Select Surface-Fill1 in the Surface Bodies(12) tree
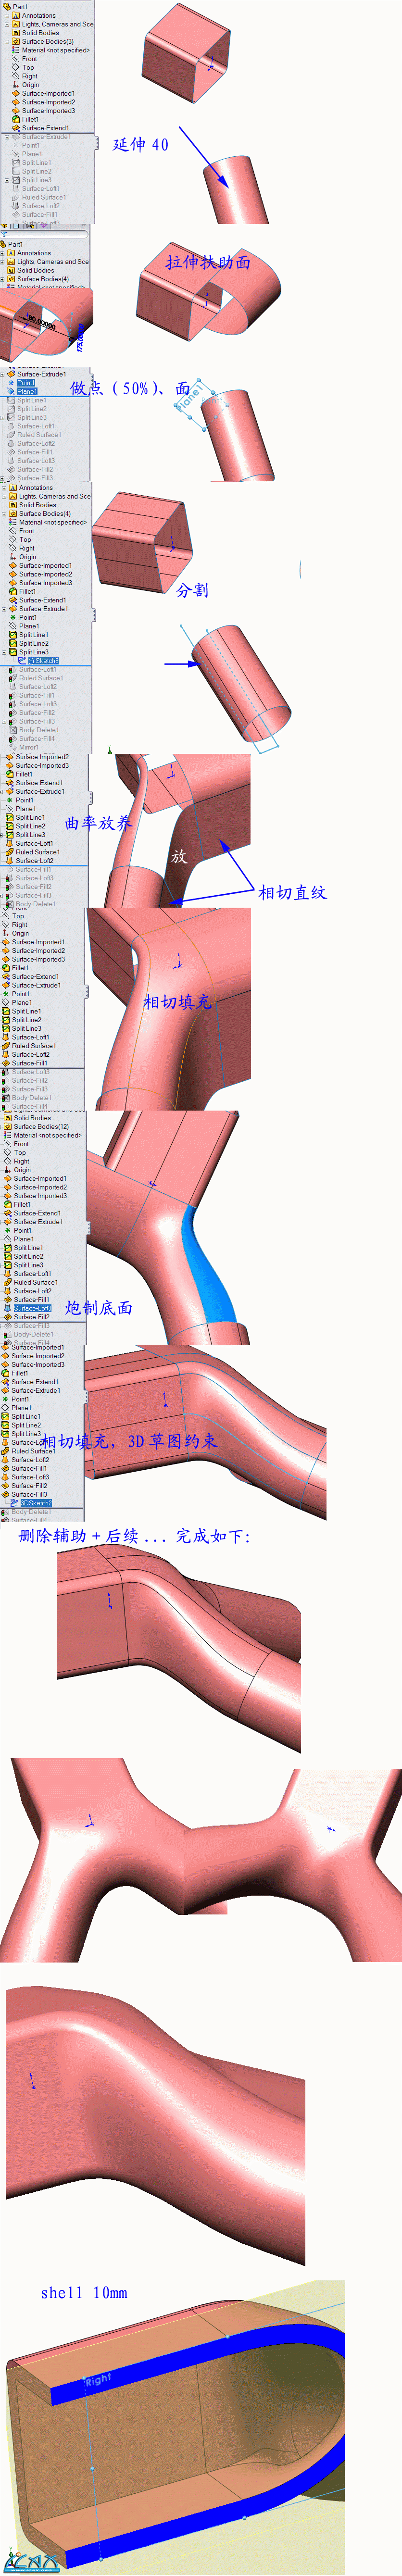This screenshot has width=402, height=2576. [32, 1300]
